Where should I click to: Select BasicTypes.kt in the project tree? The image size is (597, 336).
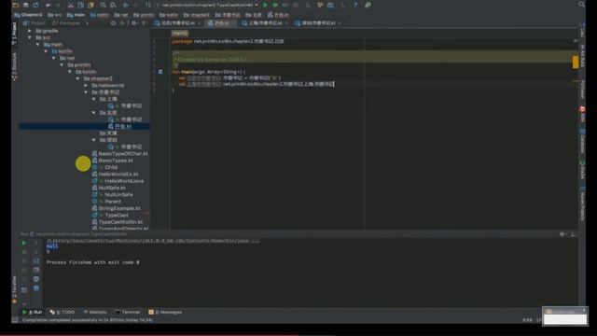pos(113,161)
